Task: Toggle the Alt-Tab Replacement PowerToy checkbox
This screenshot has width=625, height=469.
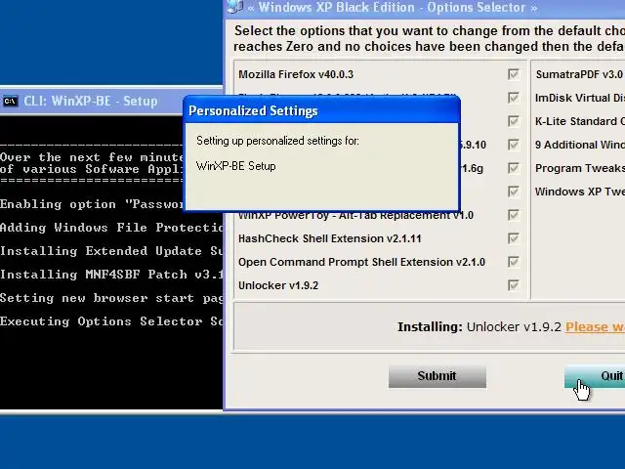Action: [514, 215]
